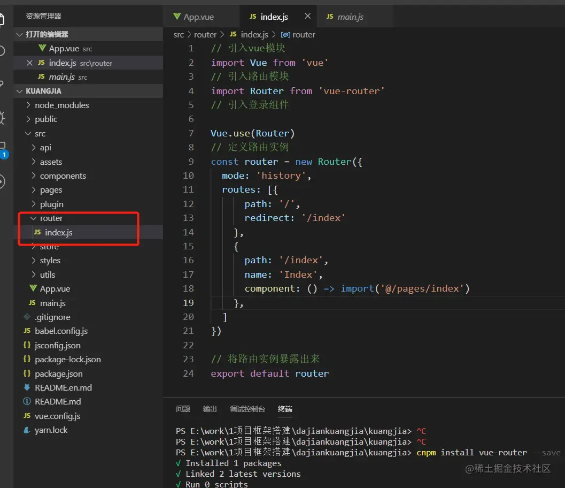Click the JS icon on main.js tab
The height and width of the screenshot is (488, 565).
330,16
